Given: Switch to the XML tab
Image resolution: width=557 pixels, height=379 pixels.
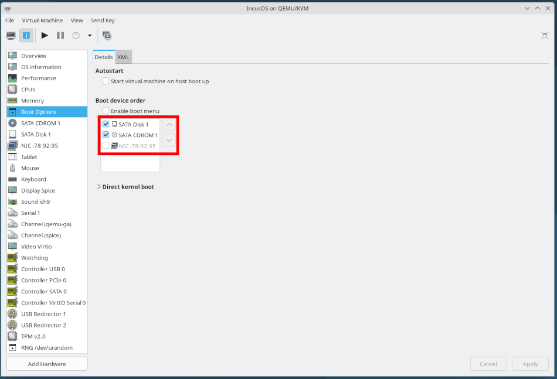Looking at the screenshot, I should (x=123, y=57).
